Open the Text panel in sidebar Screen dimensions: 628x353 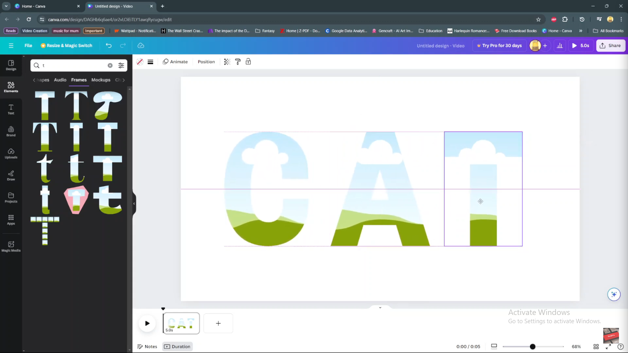pyautogui.click(x=11, y=109)
